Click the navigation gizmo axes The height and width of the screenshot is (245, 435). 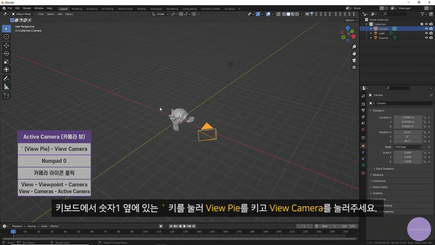point(348,34)
